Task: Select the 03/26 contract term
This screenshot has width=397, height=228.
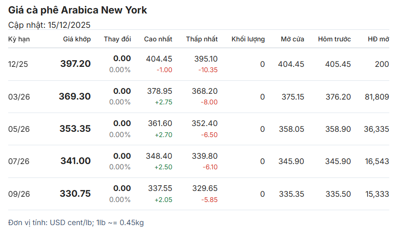Action: point(19,97)
